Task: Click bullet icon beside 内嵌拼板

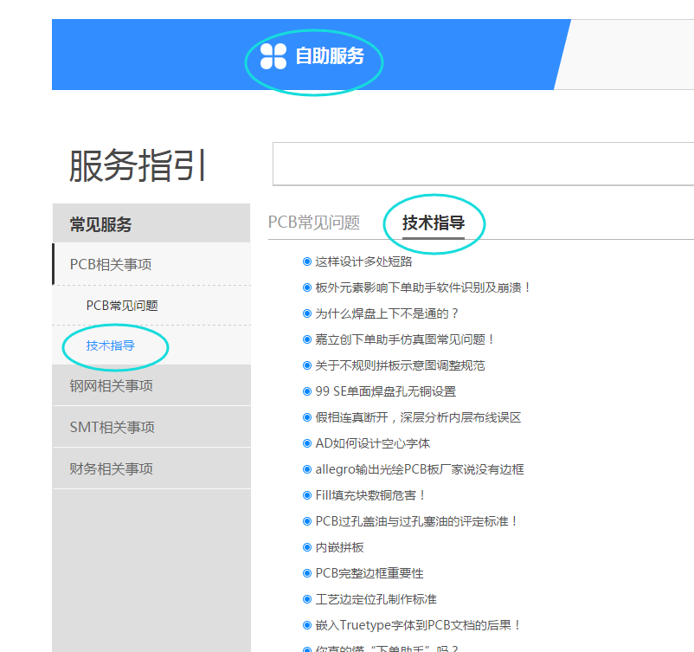Action: pyautogui.click(x=306, y=547)
